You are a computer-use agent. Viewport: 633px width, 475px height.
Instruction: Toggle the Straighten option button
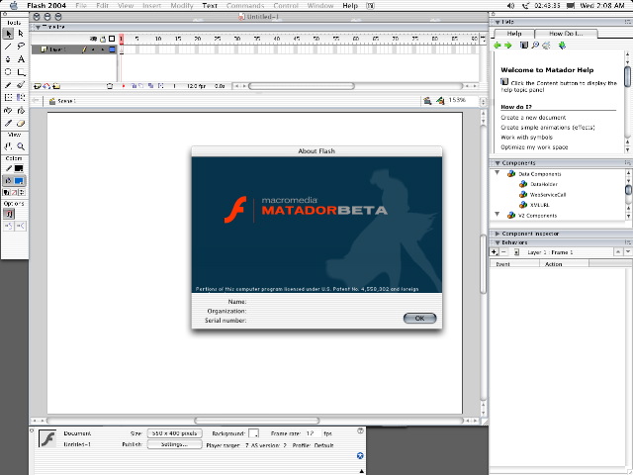coord(21,226)
